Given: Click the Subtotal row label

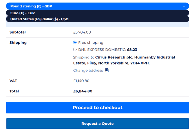Looking at the screenshot, I should point(18,32).
